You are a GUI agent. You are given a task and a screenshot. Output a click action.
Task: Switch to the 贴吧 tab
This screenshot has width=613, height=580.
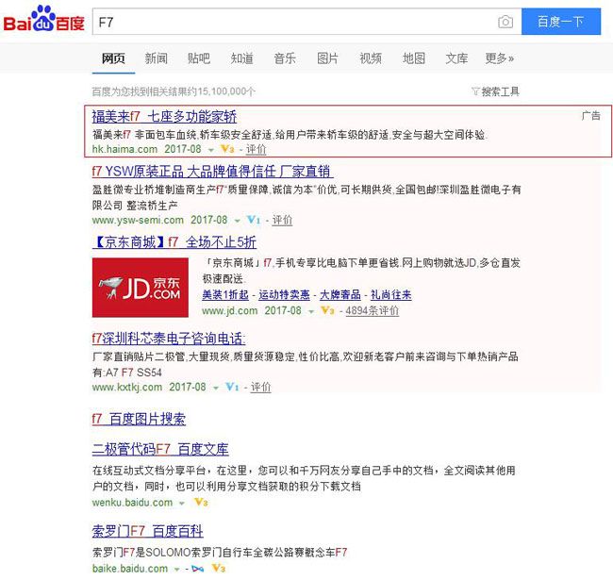tap(199, 58)
